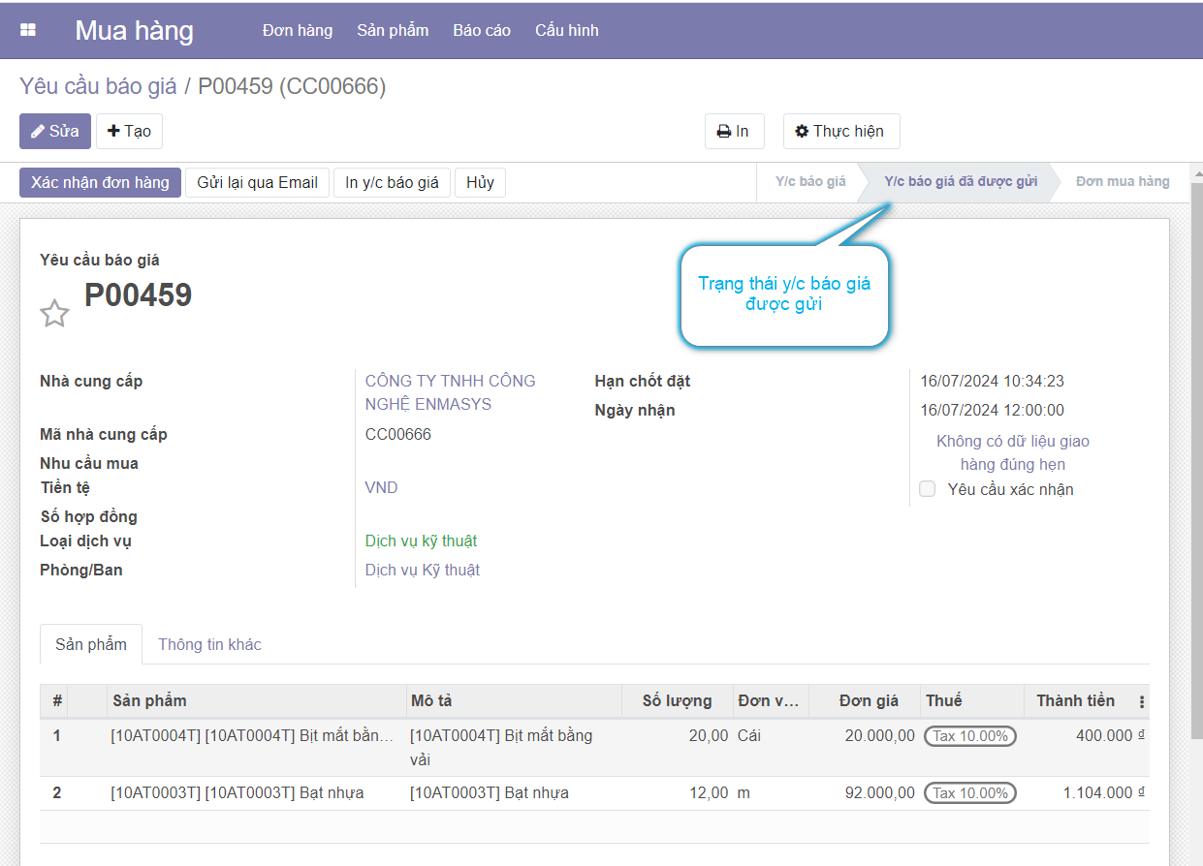Expand the Cấu hình menu
Image resolution: width=1203 pixels, height=866 pixels.
tap(566, 30)
